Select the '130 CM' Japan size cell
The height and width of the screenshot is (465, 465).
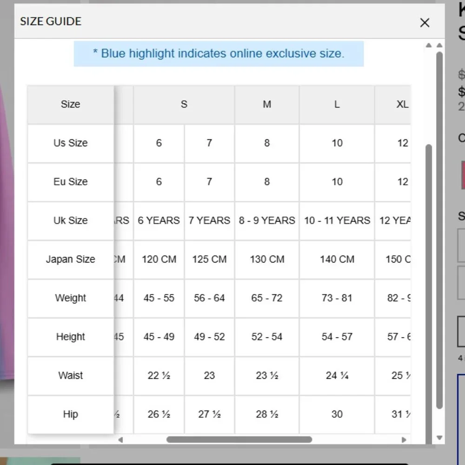(x=267, y=259)
